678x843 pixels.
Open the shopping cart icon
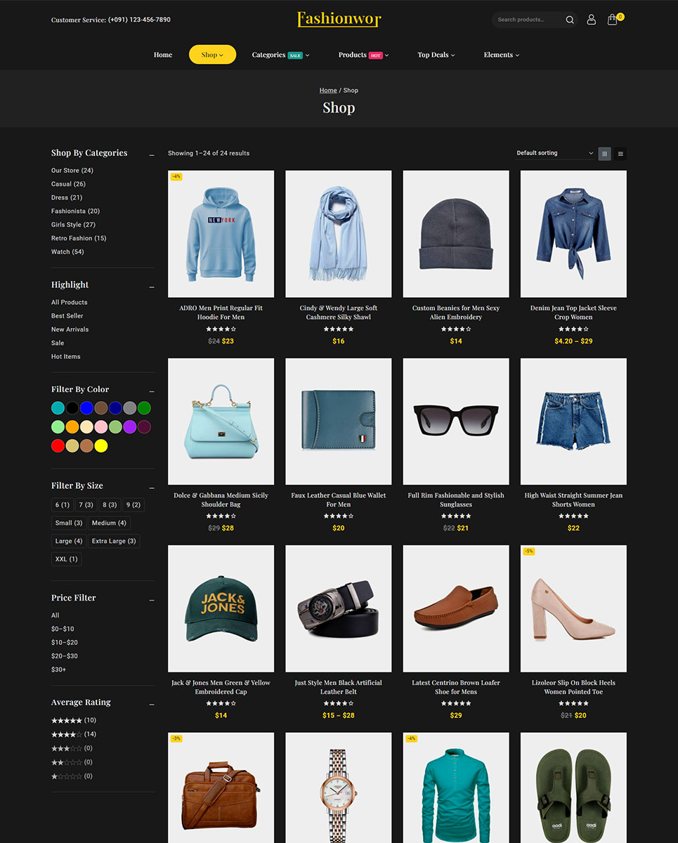[x=613, y=20]
